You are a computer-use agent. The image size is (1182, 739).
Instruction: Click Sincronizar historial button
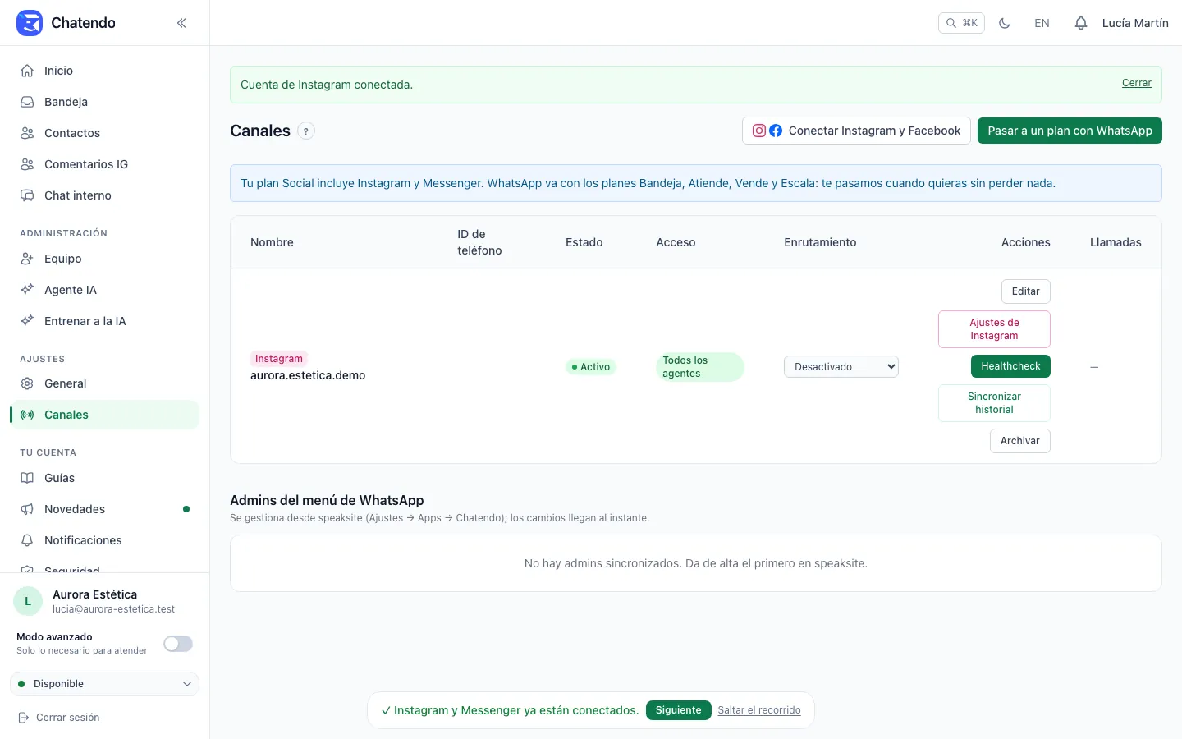tap(994, 403)
